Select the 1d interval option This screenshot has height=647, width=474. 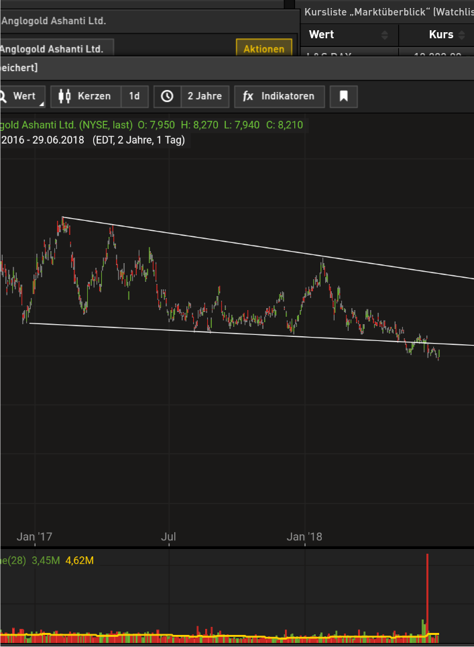pyautogui.click(x=134, y=96)
